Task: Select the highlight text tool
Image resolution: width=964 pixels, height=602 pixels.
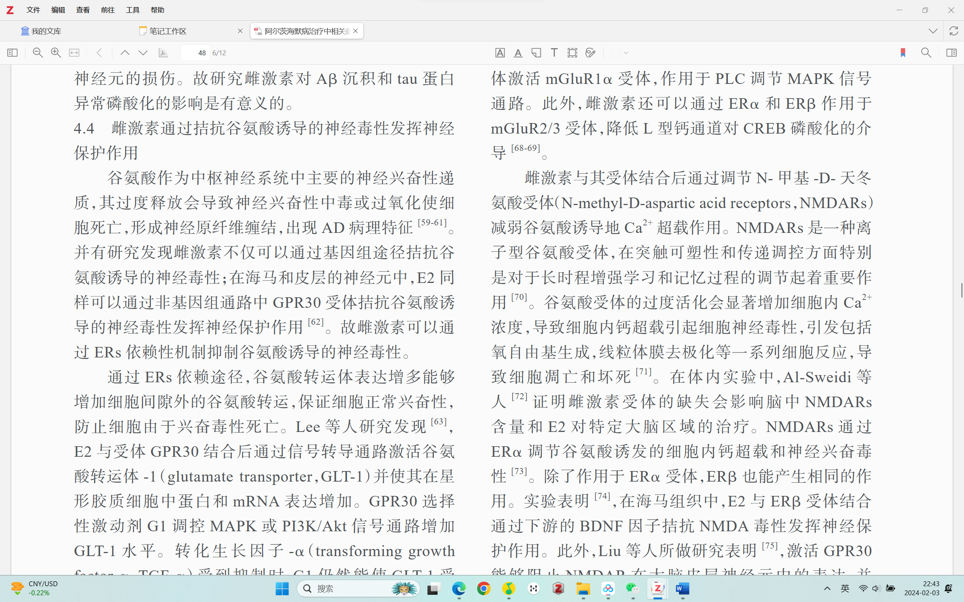Action: [500, 53]
